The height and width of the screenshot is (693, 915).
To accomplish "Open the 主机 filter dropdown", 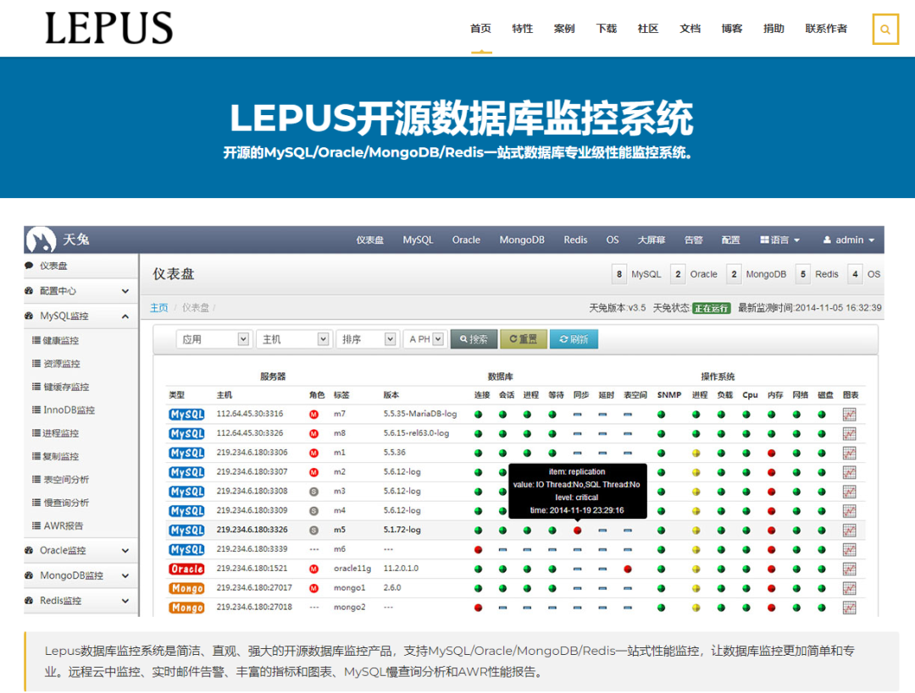I will click(293, 339).
